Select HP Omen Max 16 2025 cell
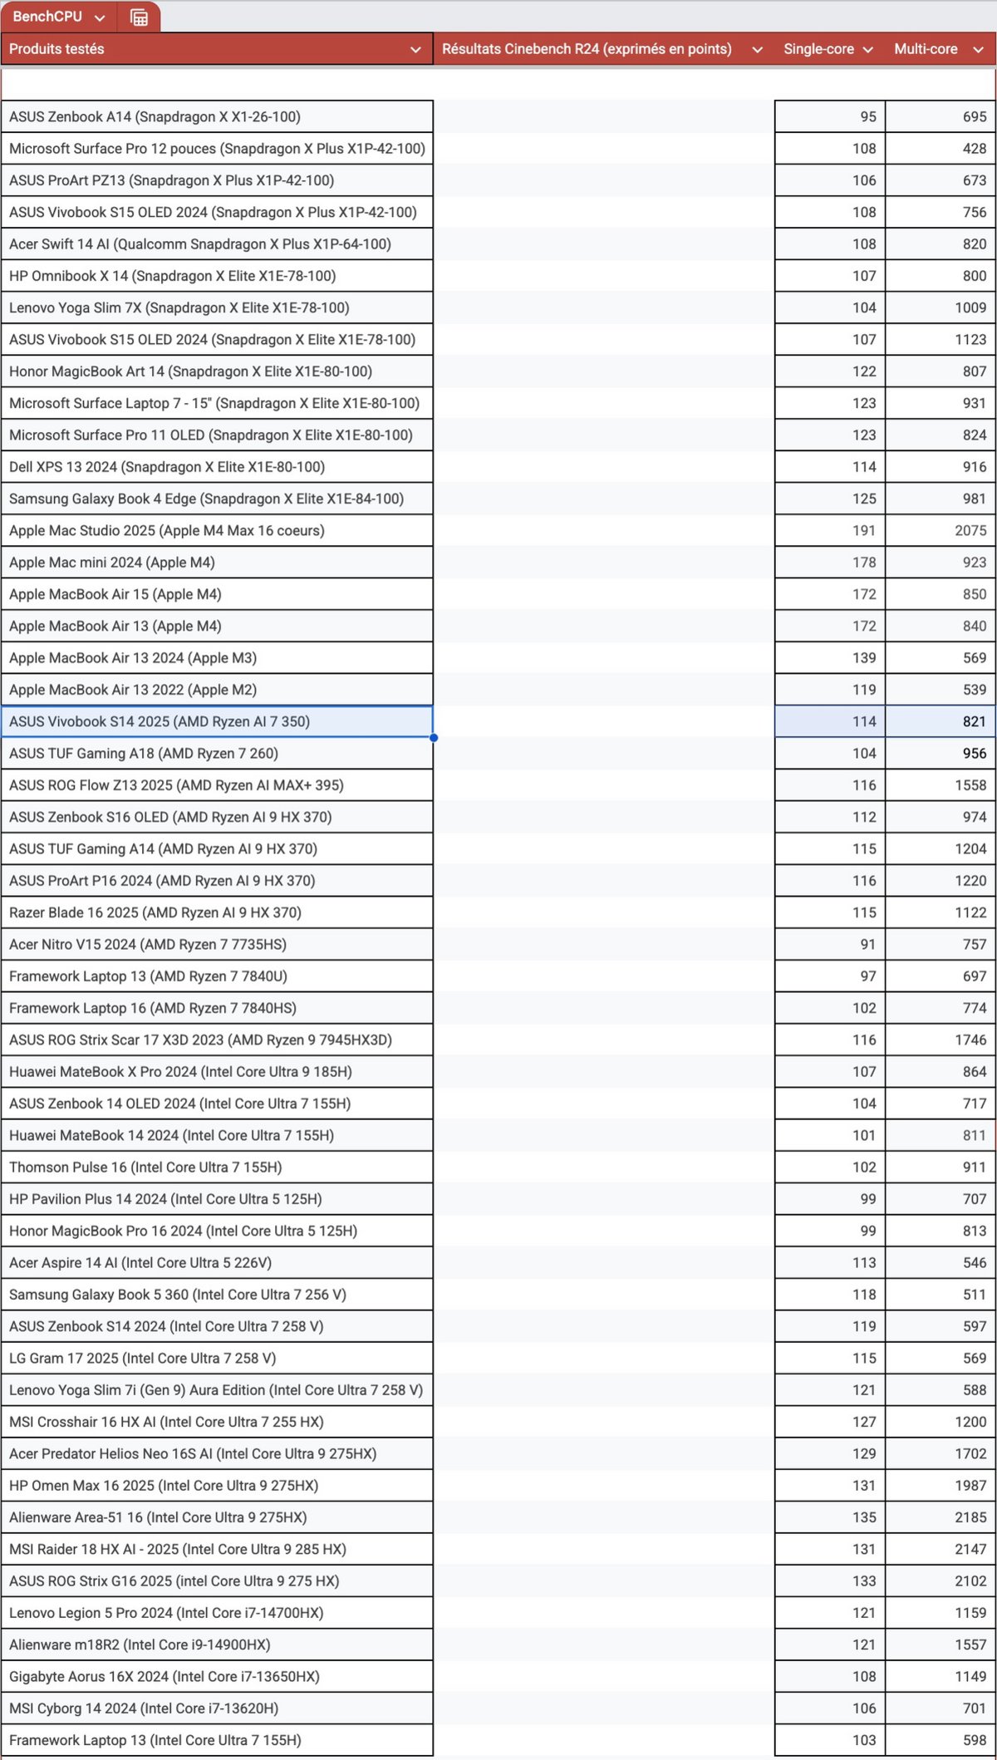 217,1486
